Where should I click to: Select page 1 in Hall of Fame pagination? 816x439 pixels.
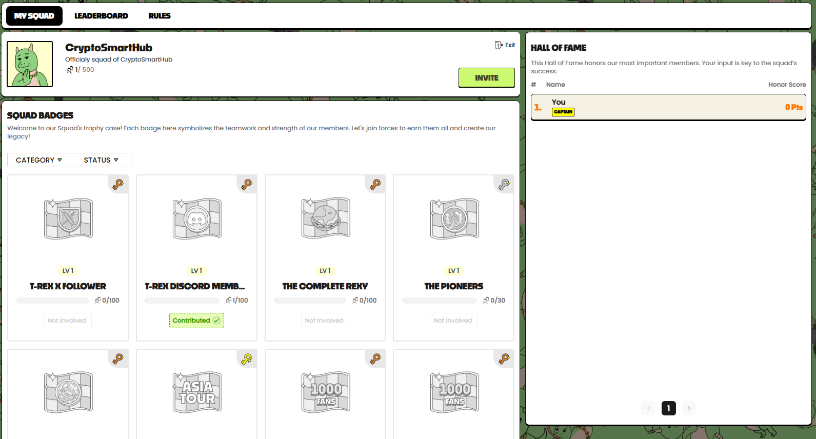click(x=668, y=408)
